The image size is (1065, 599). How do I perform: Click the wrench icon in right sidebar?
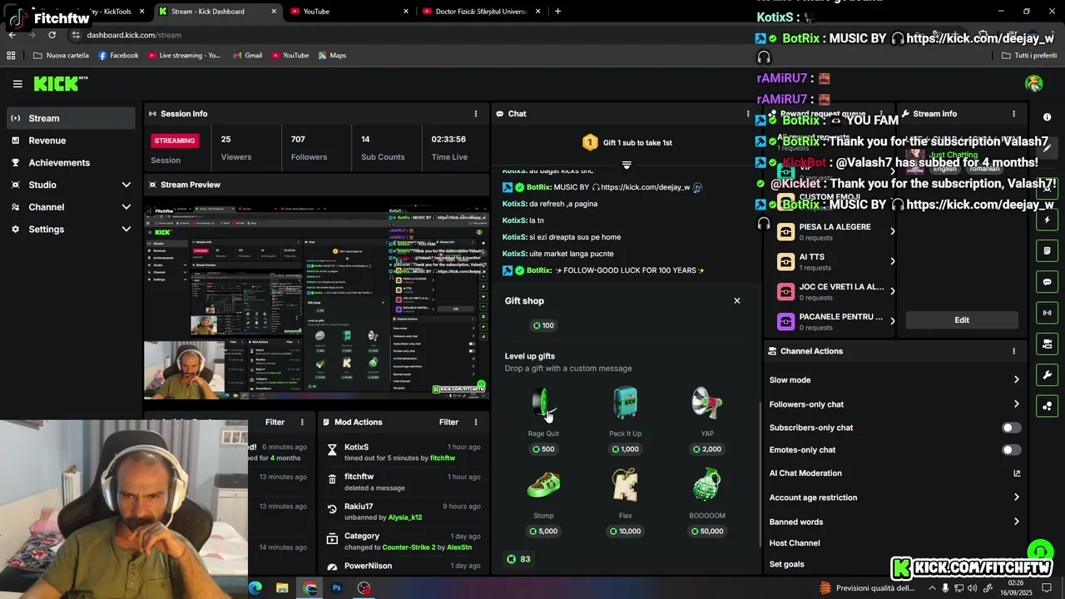1048,375
